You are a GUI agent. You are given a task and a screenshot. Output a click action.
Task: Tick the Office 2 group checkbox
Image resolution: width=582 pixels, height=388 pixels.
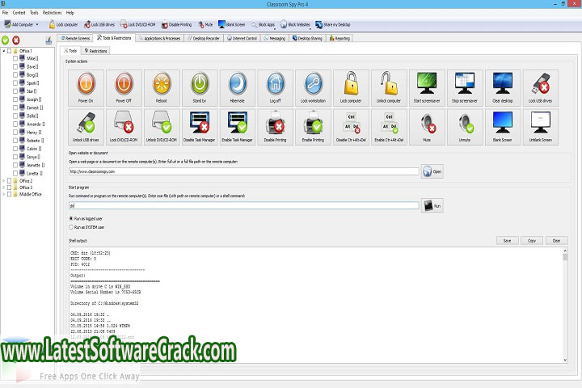pyautogui.click(x=9, y=181)
